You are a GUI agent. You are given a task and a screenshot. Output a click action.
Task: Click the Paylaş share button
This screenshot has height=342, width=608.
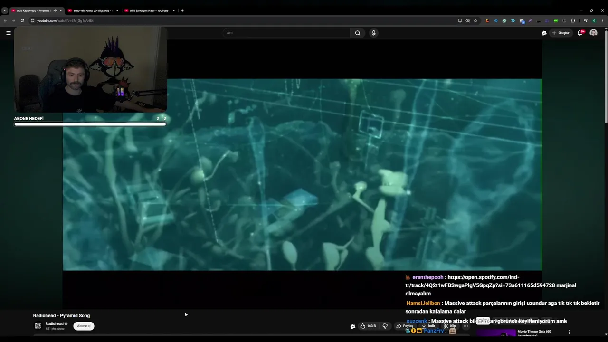[x=405, y=326]
